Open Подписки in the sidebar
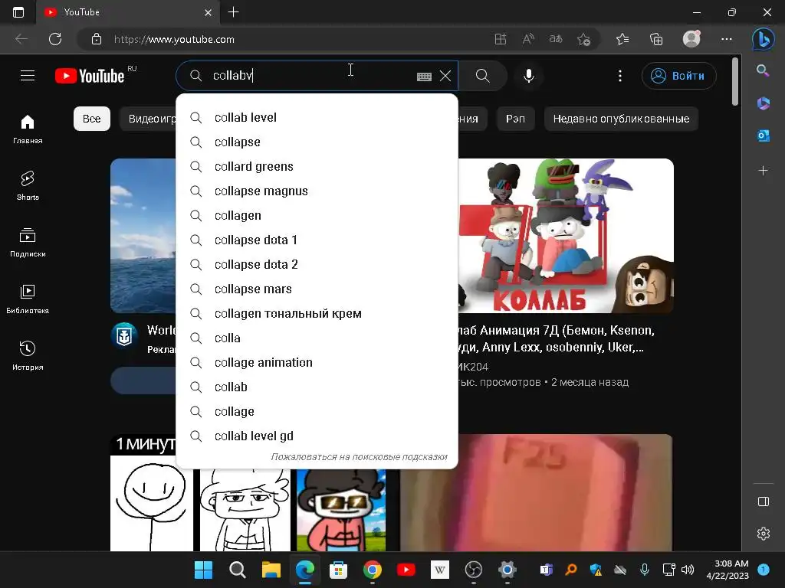Screen dimensions: 785x588 pyautogui.click(x=28, y=243)
